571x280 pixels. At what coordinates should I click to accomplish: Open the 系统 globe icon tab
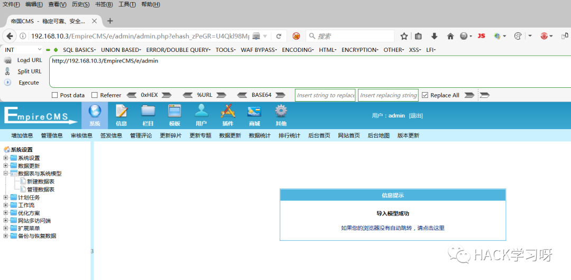click(x=95, y=115)
